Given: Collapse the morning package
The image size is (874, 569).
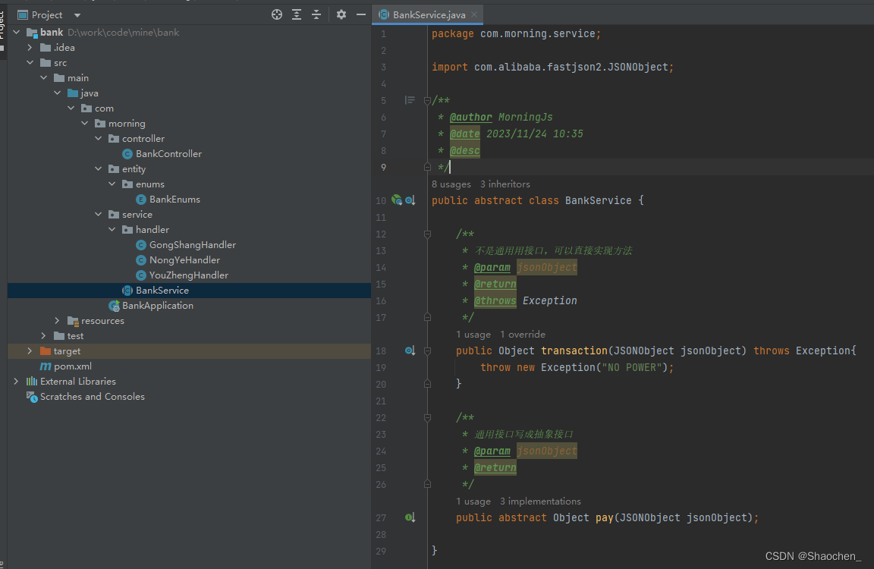Looking at the screenshot, I should [85, 123].
